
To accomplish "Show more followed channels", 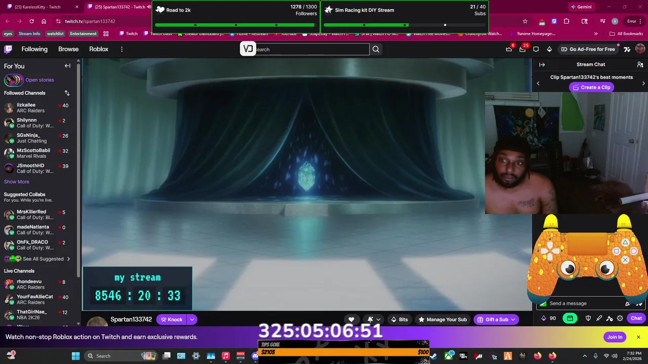I will (x=17, y=181).
